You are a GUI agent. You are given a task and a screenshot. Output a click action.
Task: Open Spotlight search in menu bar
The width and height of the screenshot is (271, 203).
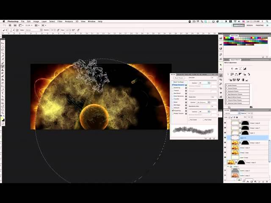tap(267, 22)
